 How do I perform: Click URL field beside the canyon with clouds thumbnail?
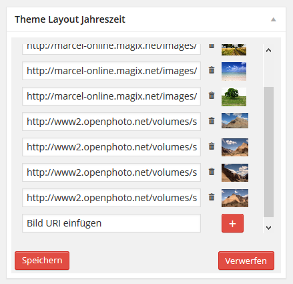[111, 147]
